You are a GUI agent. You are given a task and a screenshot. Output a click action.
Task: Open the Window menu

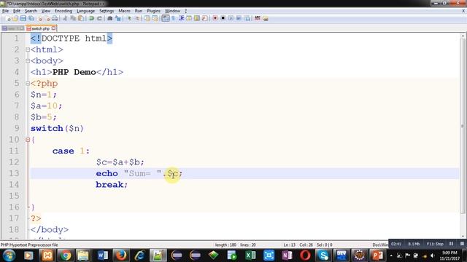click(x=172, y=11)
